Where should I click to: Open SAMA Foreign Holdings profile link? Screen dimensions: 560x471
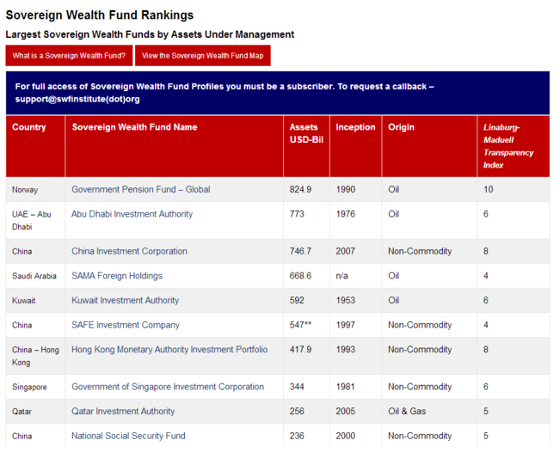tap(117, 276)
